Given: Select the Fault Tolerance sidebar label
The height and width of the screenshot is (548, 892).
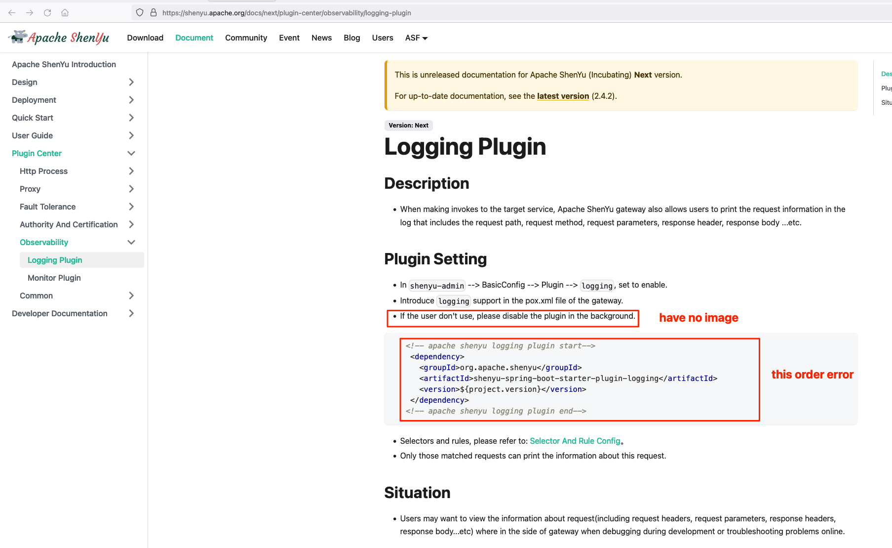Looking at the screenshot, I should pos(47,207).
